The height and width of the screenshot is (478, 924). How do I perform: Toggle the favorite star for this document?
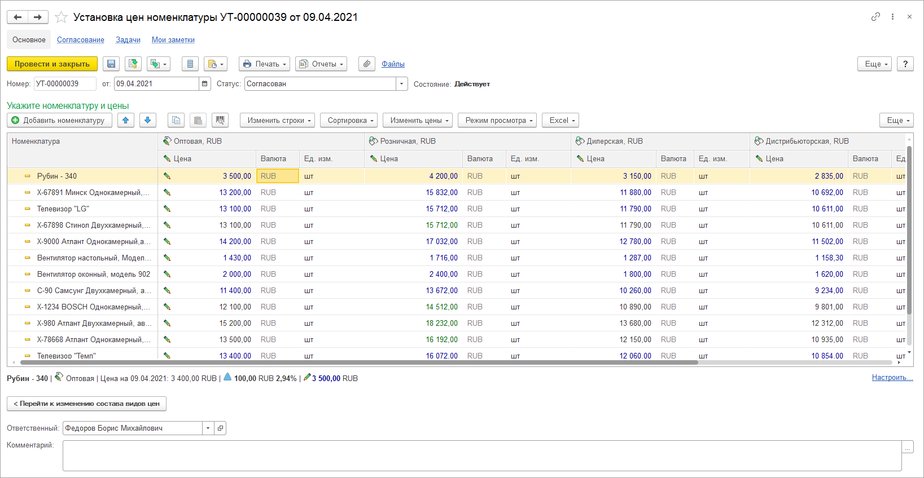pyautogui.click(x=62, y=17)
